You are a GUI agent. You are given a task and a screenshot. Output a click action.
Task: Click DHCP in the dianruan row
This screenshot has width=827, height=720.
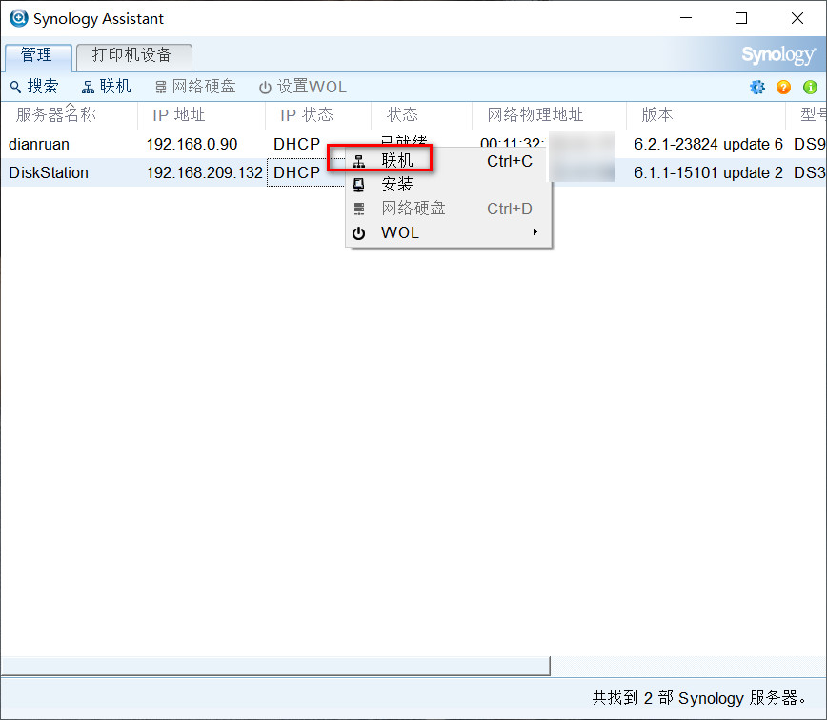pos(297,145)
